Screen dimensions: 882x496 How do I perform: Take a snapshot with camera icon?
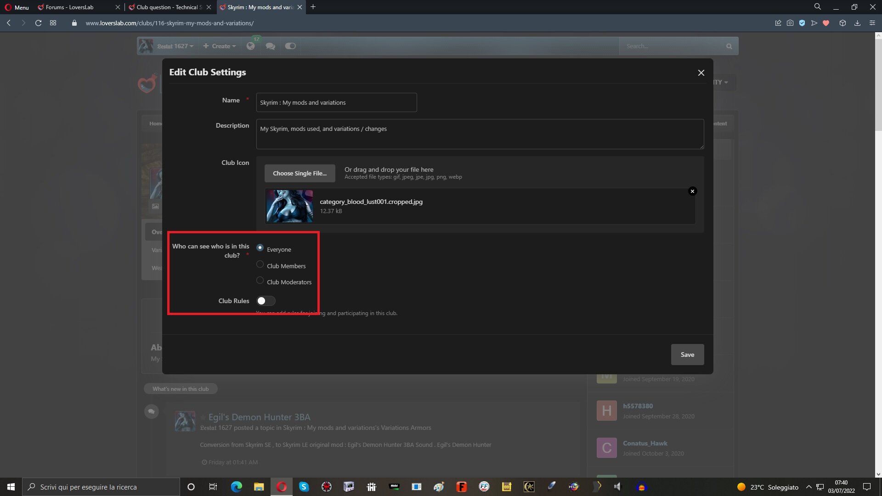[x=790, y=23]
